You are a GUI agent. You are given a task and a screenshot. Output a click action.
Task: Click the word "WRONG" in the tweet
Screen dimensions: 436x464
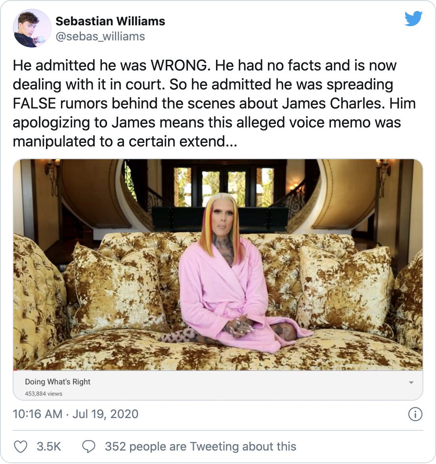[x=178, y=65]
